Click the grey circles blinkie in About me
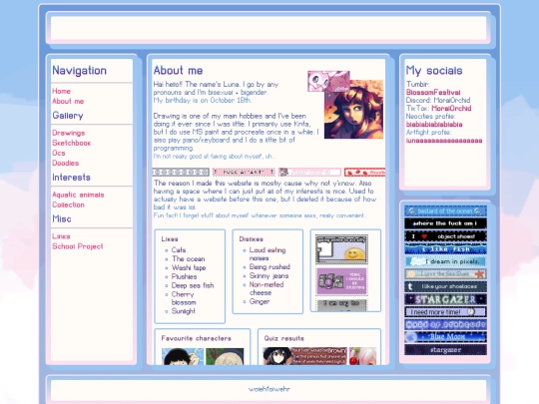The width and height of the screenshot is (539, 404). (x=181, y=172)
